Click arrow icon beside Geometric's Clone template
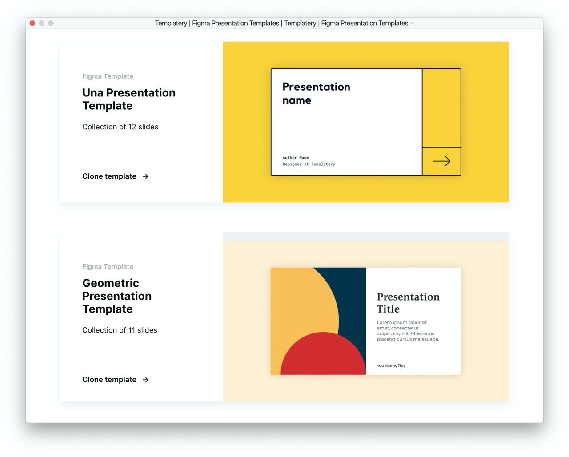Screen dimensions: 569x457 click(146, 380)
